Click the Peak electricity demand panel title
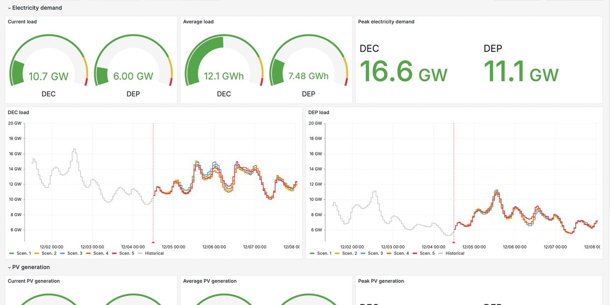 point(386,22)
